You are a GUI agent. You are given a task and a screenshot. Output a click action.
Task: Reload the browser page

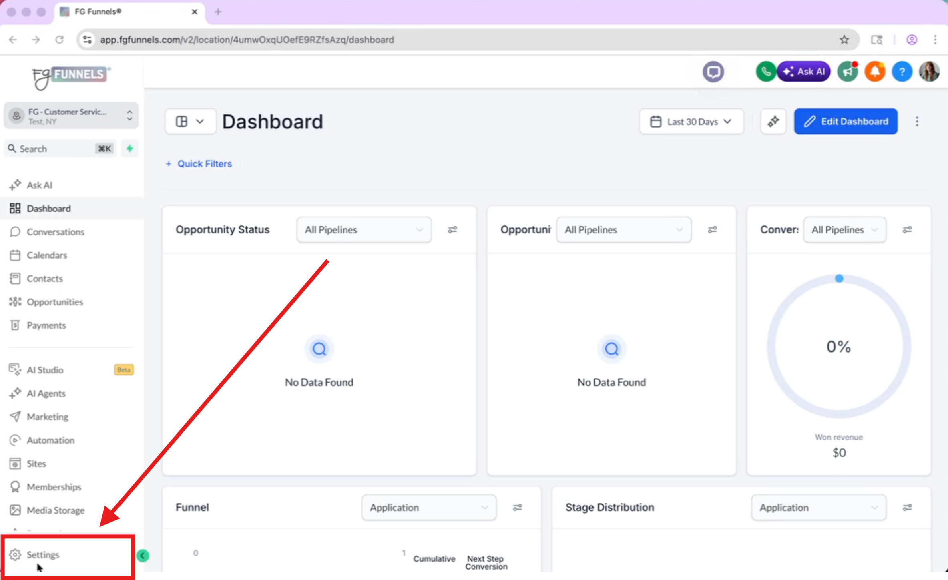click(x=59, y=40)
